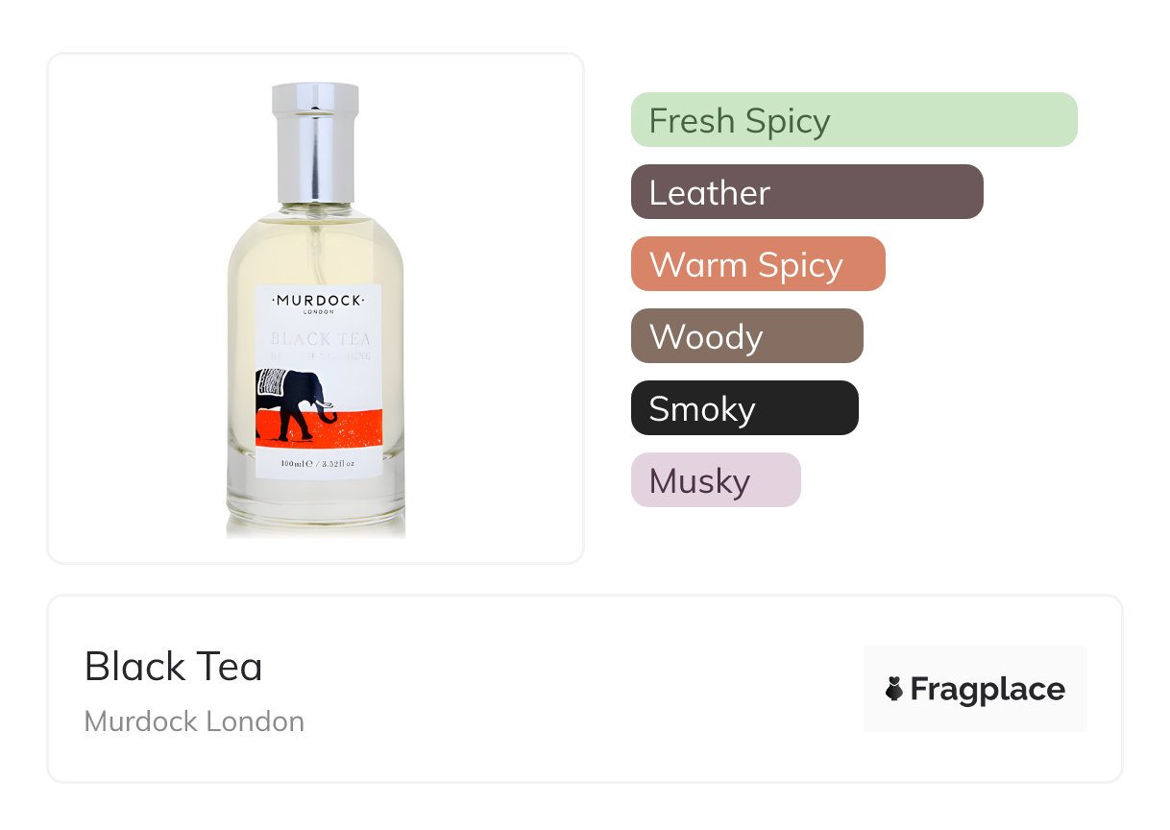The image size is (1170, 830).
Task: Click the Black Tea text on bottle label
Action: click(320, 339)
